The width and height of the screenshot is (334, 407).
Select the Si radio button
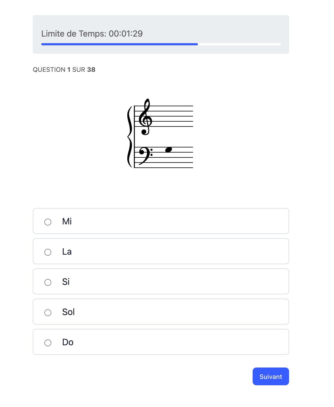click(x=48, y=282)
